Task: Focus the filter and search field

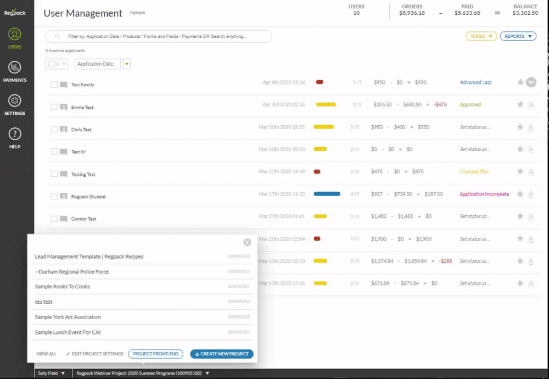Action: (159, 36)
